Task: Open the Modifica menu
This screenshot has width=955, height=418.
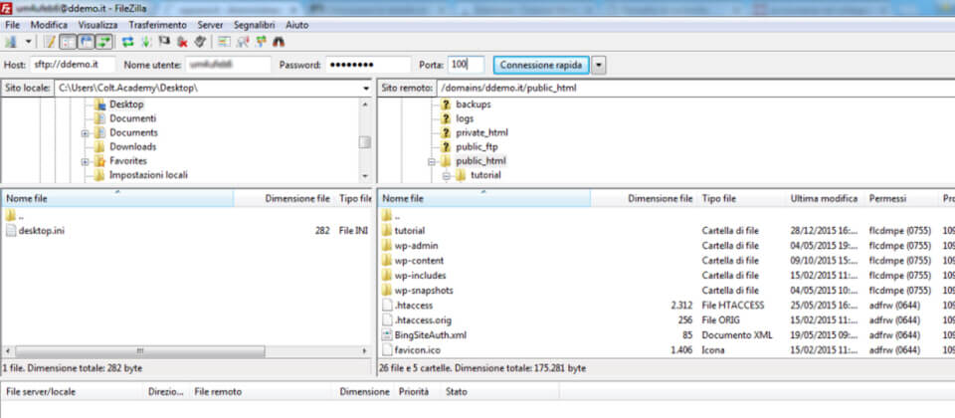Action: (x=50, y=25)
